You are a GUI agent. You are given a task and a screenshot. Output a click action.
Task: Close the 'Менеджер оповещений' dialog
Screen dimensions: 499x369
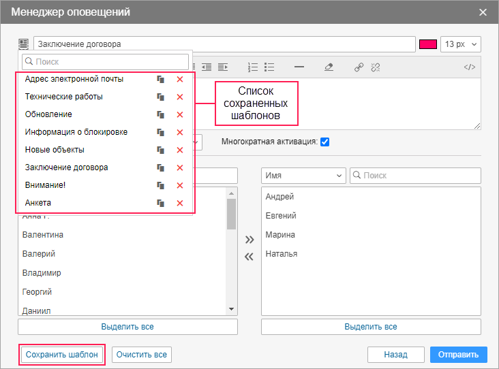(483, 12)
